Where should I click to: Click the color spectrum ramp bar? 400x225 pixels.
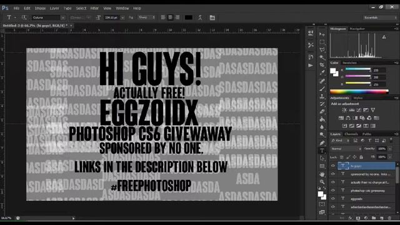point(359,92)
